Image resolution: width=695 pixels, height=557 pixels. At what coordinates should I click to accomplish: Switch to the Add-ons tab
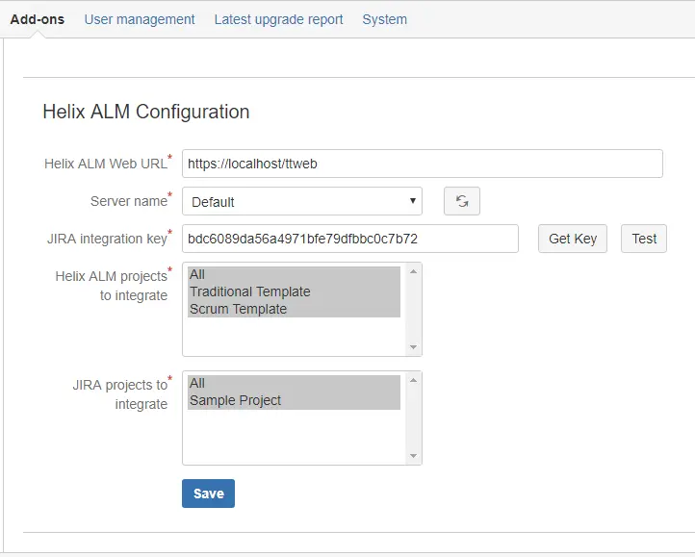tap(38, 19)
